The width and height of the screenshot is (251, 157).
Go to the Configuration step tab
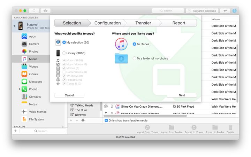point(108,23)
